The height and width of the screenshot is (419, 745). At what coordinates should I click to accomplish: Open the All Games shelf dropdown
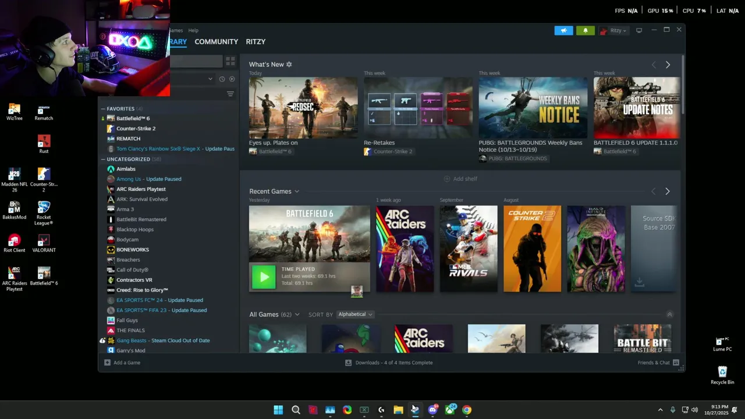(297, 314)
